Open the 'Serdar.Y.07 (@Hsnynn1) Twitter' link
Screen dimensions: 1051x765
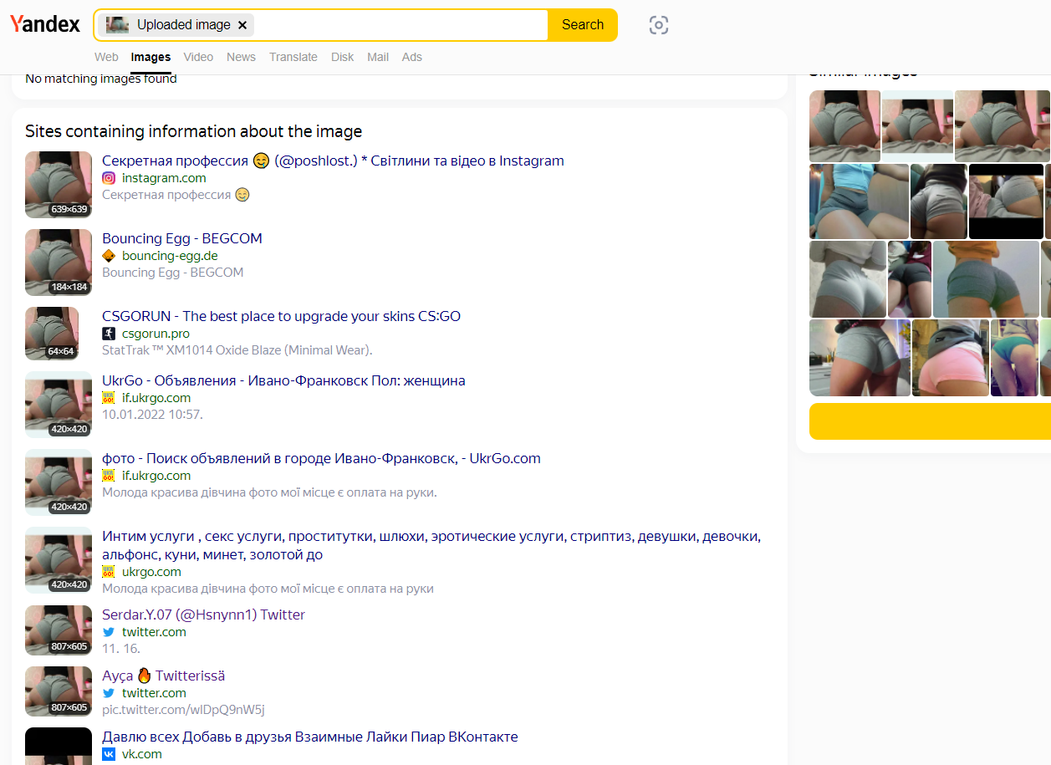tap(203, 615)
